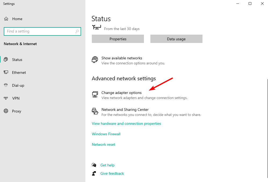Click the Proxy globe icon
The height and width of the screenshot is (182, 268).
coord(6,111)
